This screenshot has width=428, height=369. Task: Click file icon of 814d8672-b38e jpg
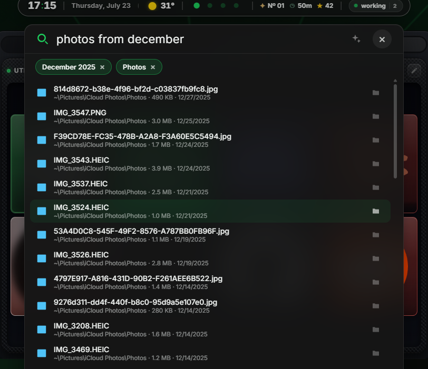coord(42,93)
